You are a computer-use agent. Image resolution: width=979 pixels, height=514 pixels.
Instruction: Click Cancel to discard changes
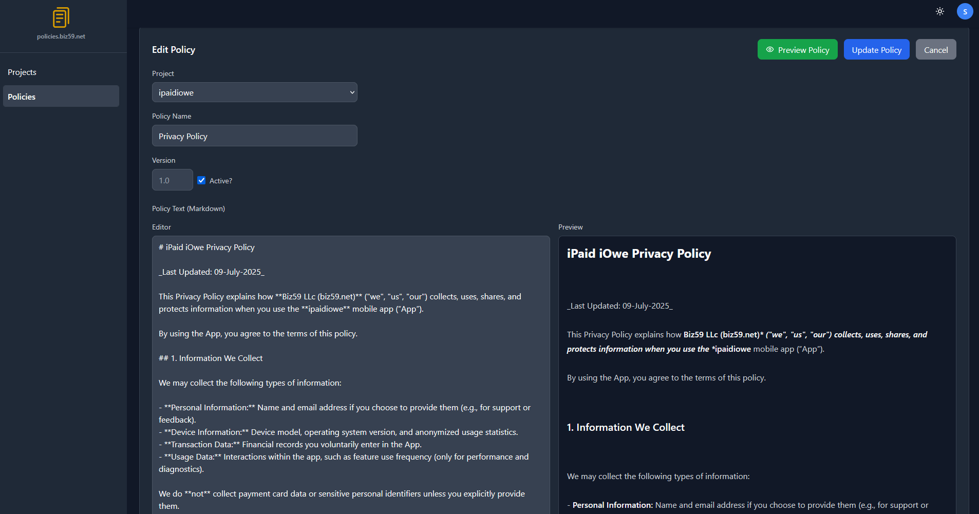click(x=936, y=49)
